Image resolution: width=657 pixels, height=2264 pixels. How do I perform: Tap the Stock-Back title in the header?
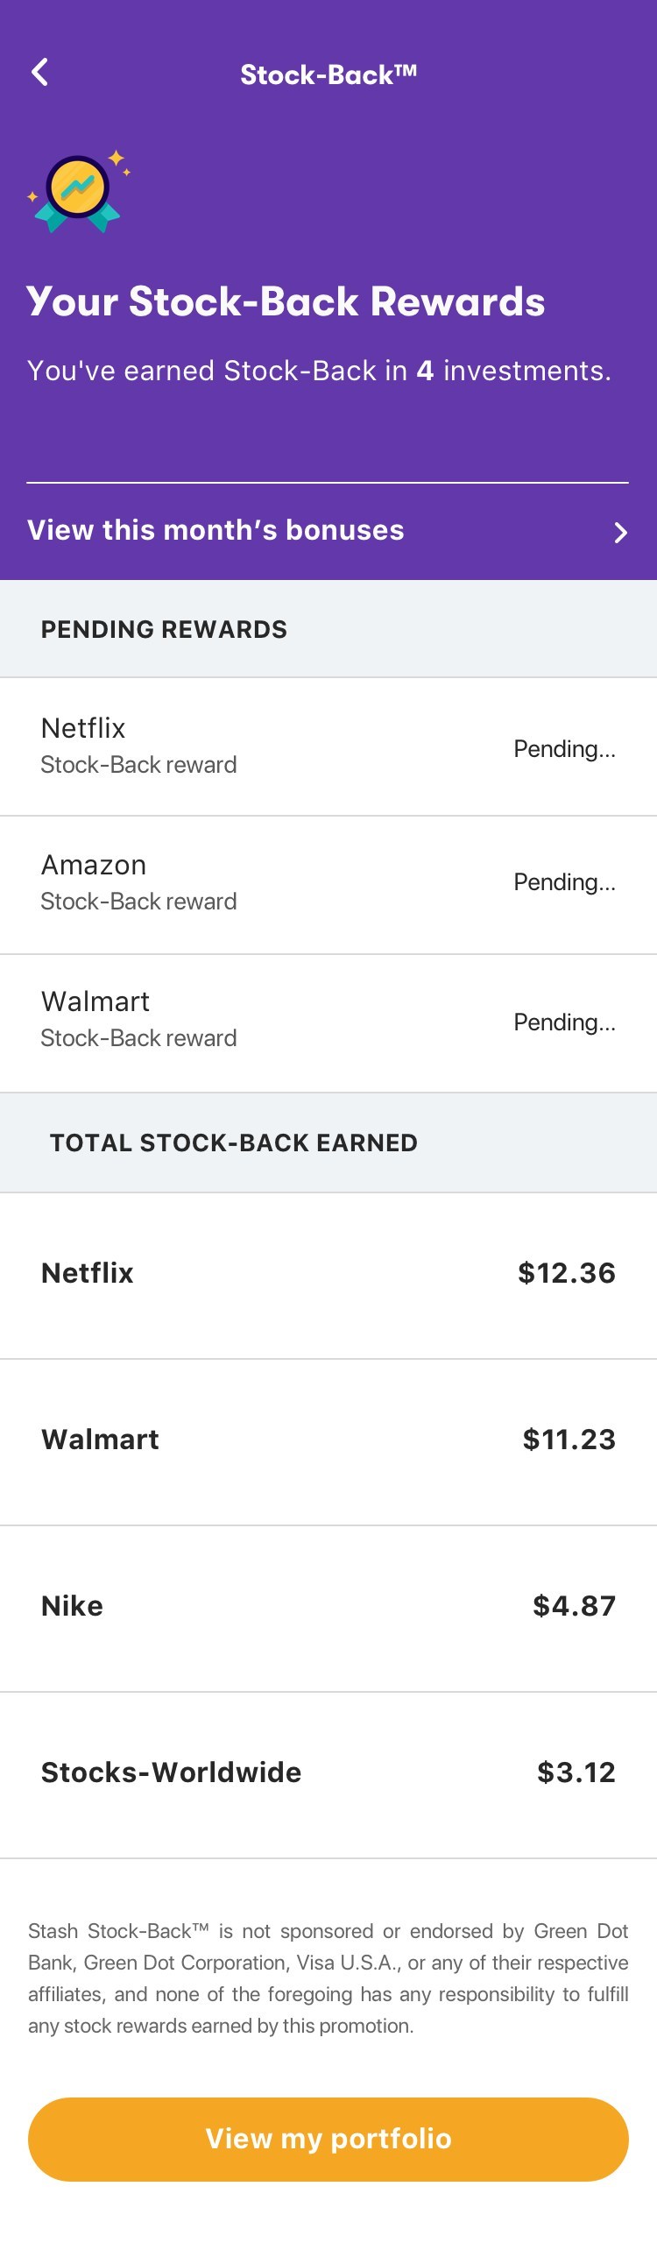[328, 73]
